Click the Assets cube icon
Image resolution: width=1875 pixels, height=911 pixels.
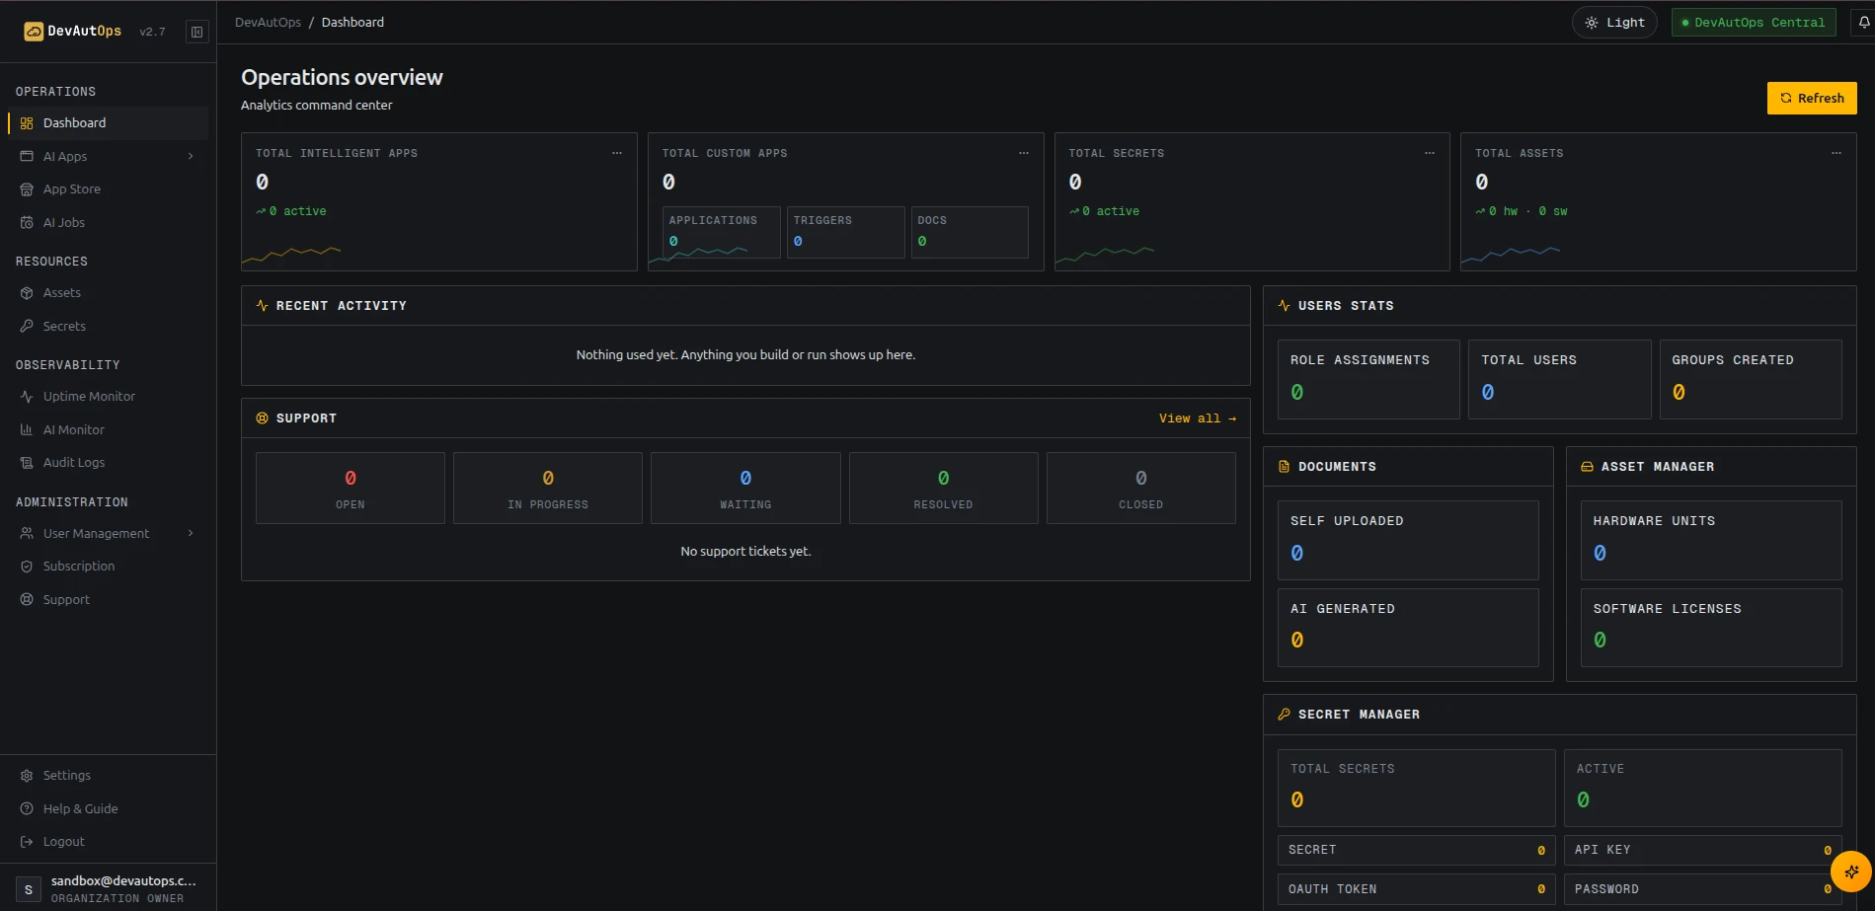27,293
